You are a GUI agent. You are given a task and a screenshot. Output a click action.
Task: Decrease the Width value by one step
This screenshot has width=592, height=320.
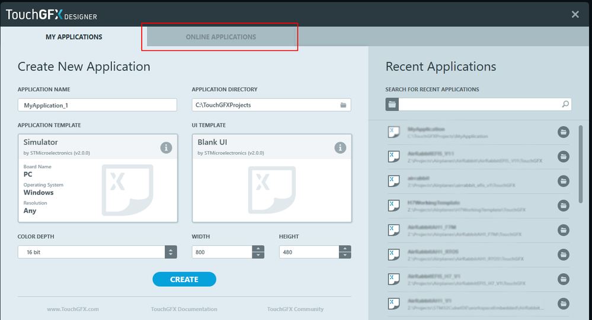pos(258,255)
